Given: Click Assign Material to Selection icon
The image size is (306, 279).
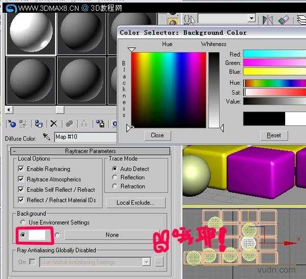Looking at the screenshot, I should tap(39, 123).
